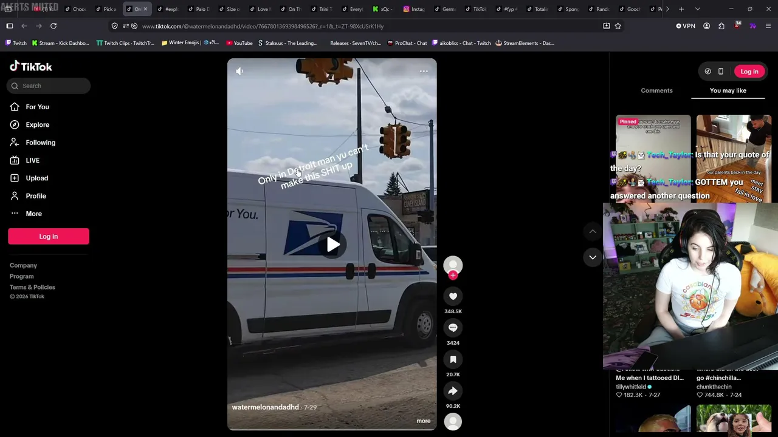
Task: Reload the page in browser toolbar
Action: pyautogui.click(x=53, y=26)
